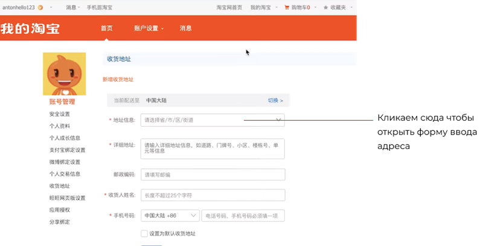Click the shopping cart icon in top bar
Viewport: 483px width, 246px height.
[x=287, y=7]
